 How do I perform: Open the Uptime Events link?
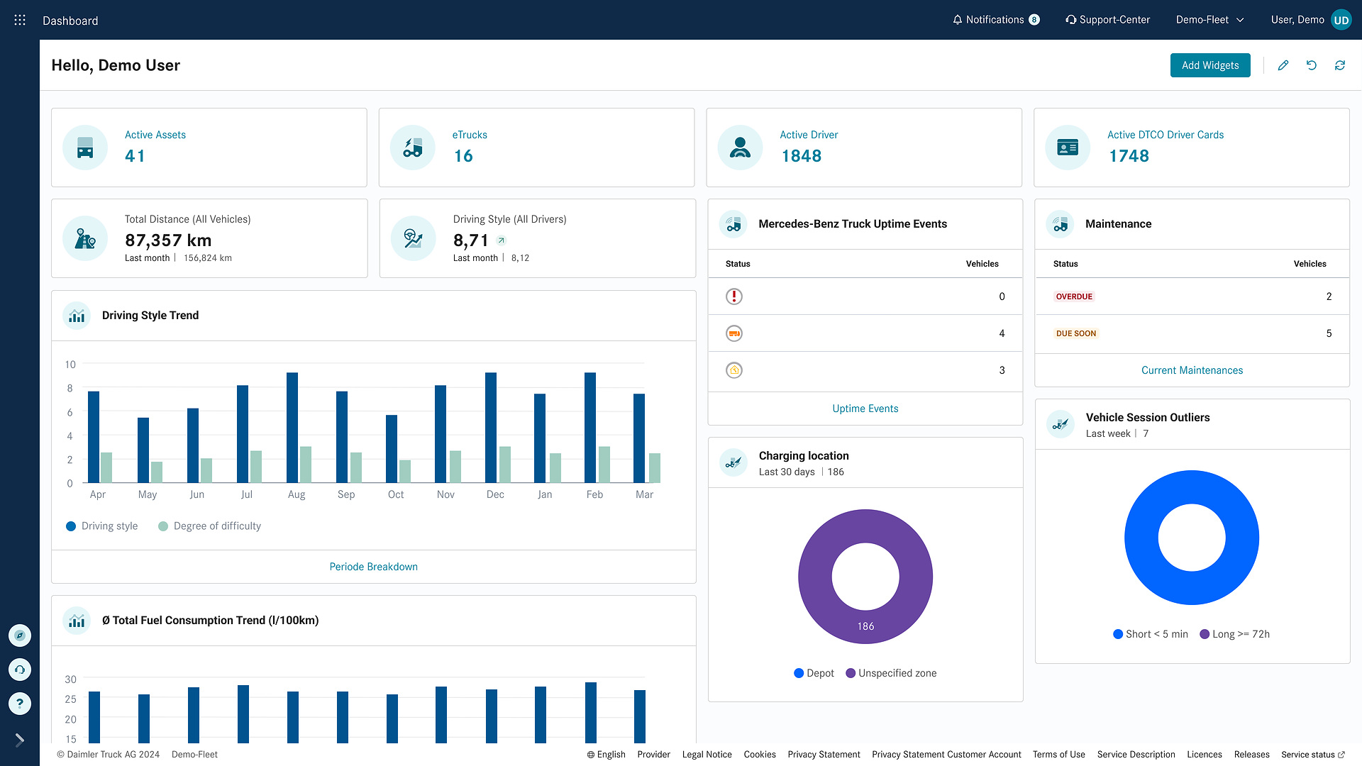[x=865, y=409]
